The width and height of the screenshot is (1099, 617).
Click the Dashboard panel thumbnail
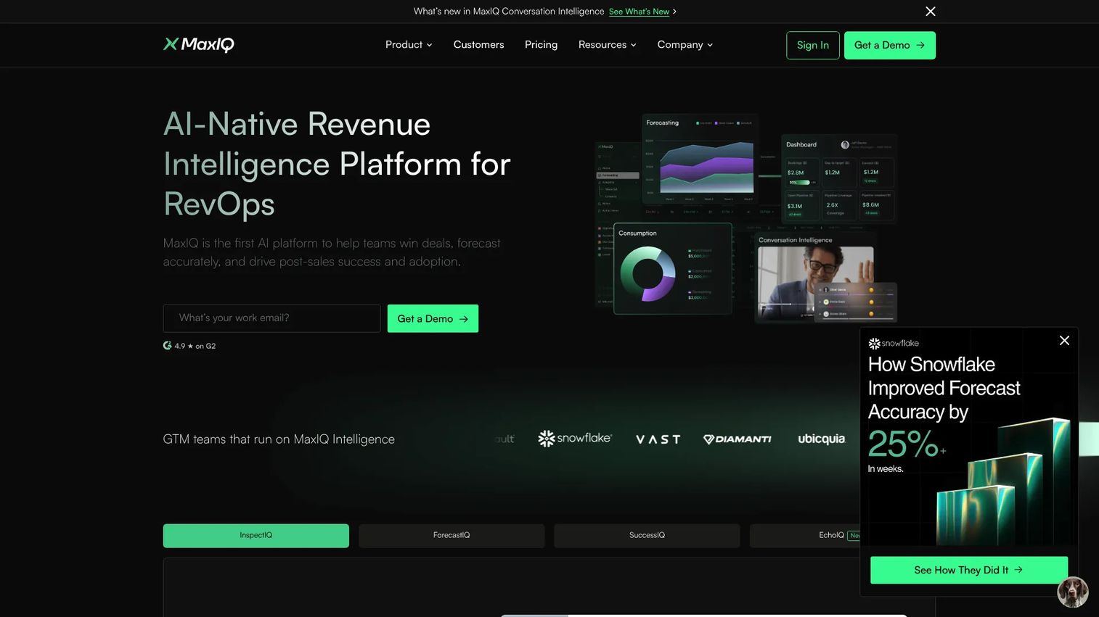[839, 178]
